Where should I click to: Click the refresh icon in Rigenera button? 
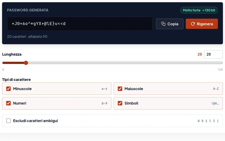[193, 24]
